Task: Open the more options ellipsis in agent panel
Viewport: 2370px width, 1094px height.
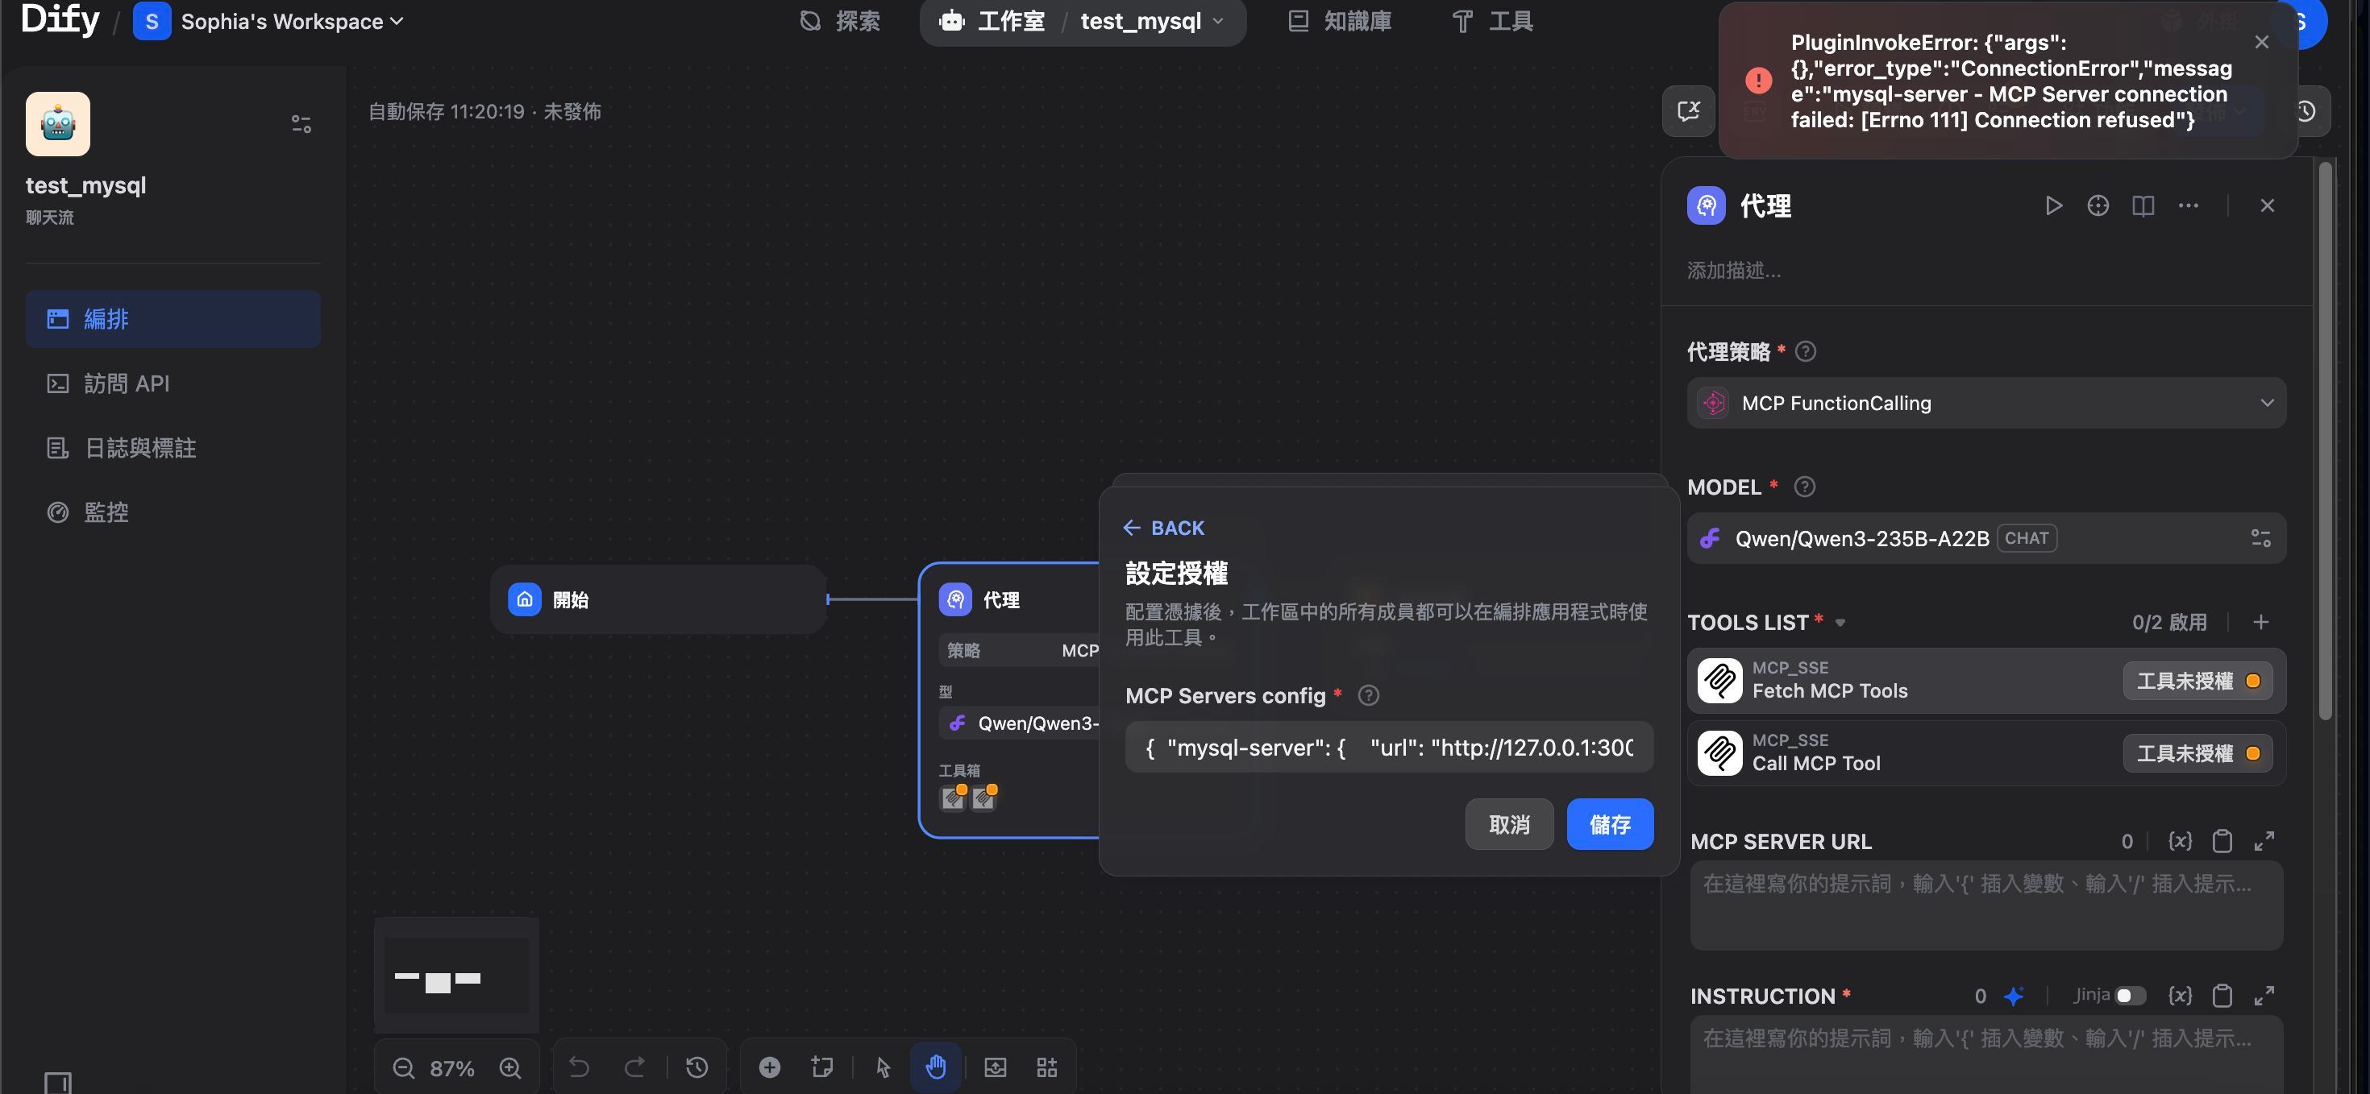Action: (x=2189, y=205)
